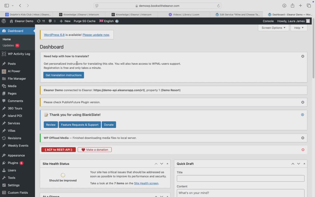Open the Site Health screen link
The image size is (315, 197).
coord(146,183)
